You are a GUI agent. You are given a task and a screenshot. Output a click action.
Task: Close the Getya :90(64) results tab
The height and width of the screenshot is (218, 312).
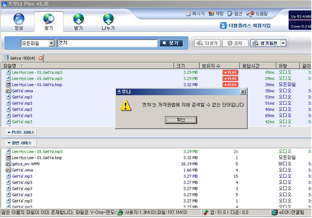41,58
